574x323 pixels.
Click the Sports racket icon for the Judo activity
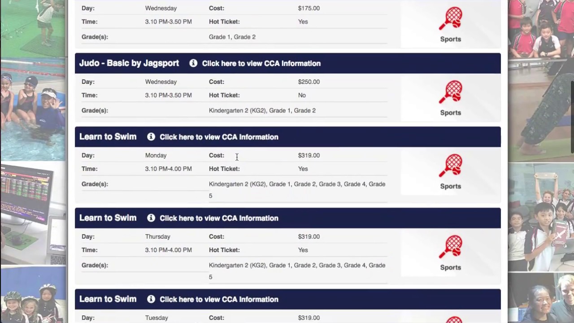[451, 92]
